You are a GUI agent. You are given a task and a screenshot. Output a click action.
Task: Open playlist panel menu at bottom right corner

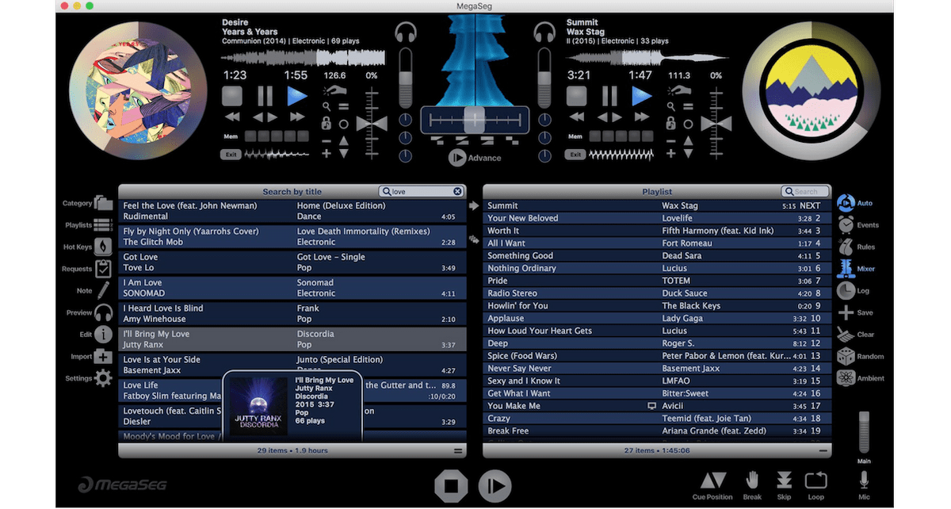[823, 450]
